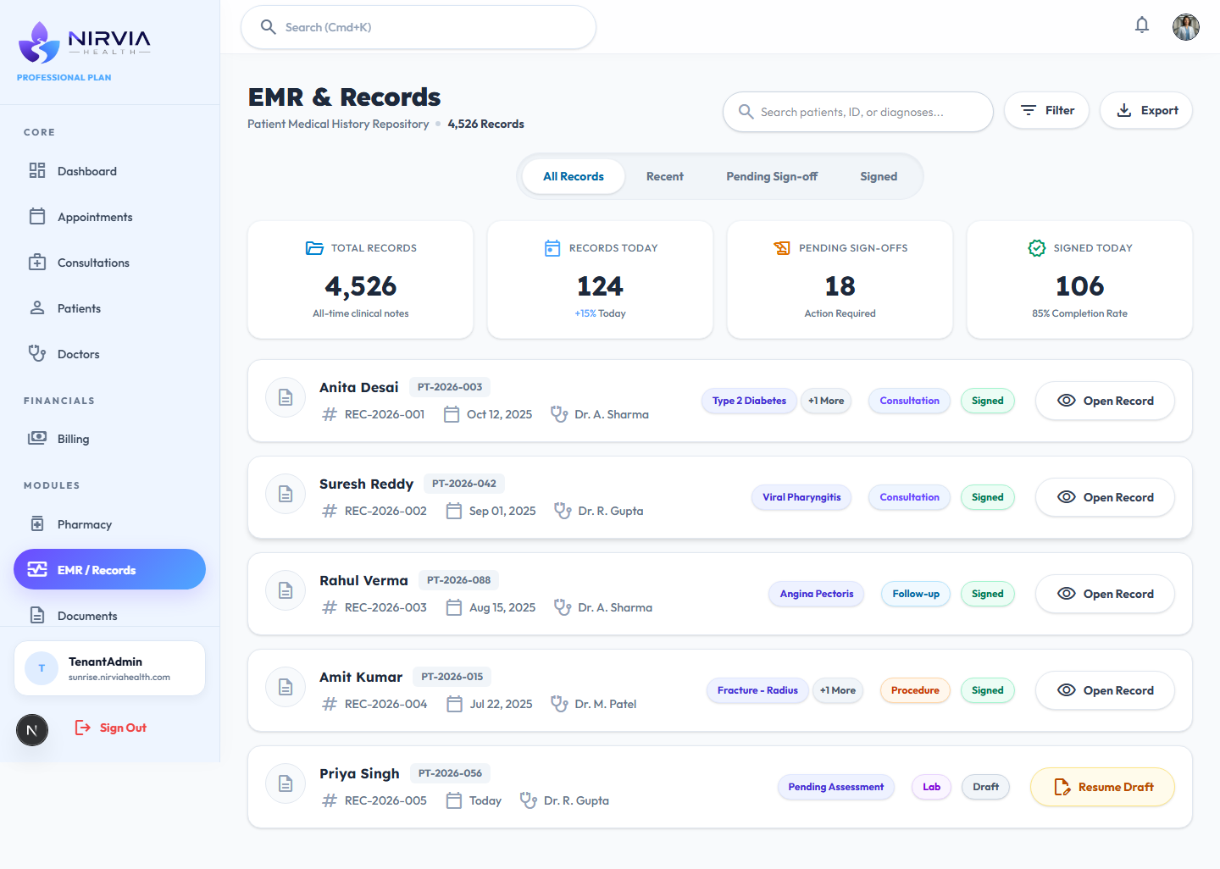1220x869 pixels.
Task: Open Record for Rahul Verma
Action: pos(1105,594)
